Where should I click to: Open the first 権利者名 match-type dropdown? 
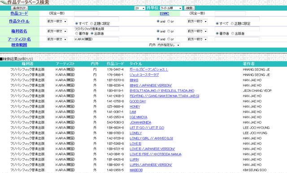pyautogui.click(x=57, y=31)
